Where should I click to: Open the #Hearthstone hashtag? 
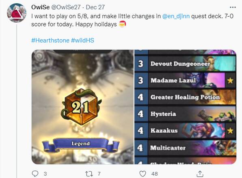tap(50, 40)
